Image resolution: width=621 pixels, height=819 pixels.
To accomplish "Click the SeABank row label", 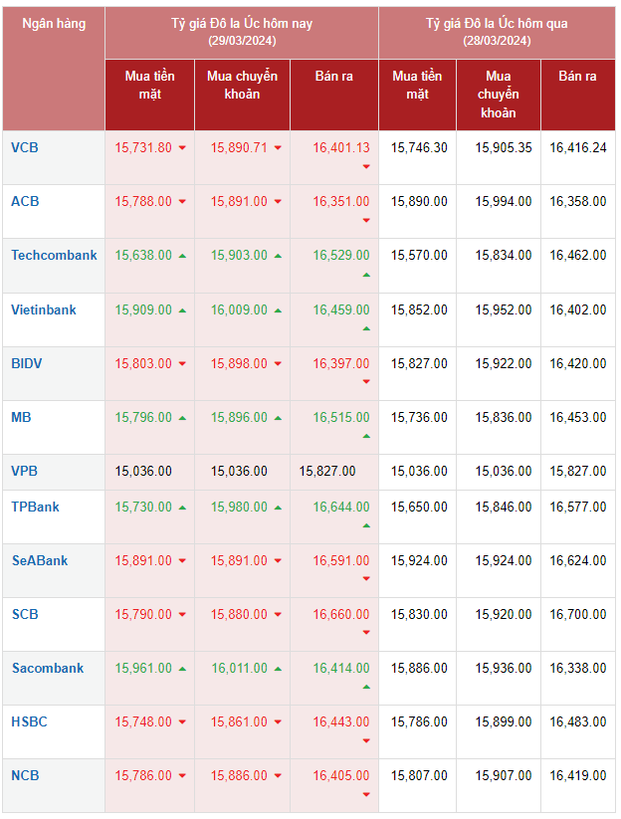I will (x=40, y=560).
